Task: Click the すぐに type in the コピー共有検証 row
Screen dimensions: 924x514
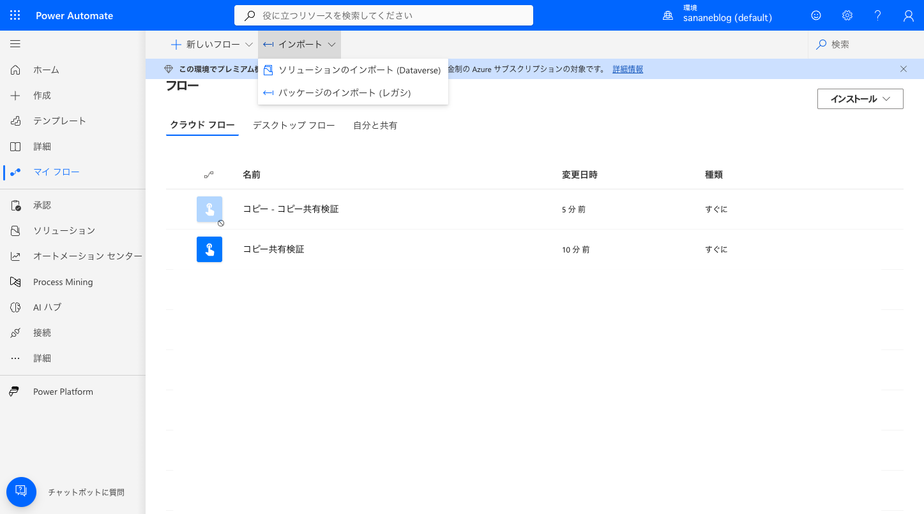Action: (x=716, y=249)
